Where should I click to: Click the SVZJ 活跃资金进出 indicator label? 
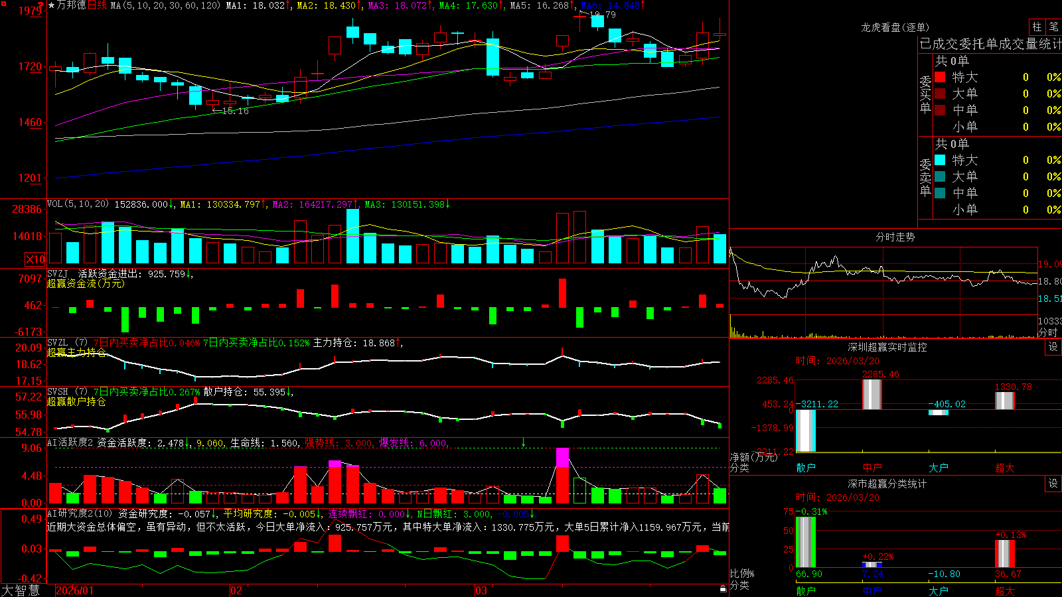point(95,273)
